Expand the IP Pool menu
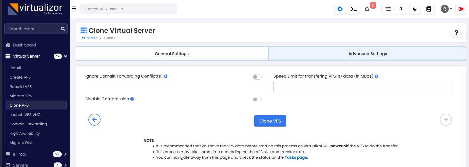Viewport: 469px width, 167px height. tap(65, 154)
